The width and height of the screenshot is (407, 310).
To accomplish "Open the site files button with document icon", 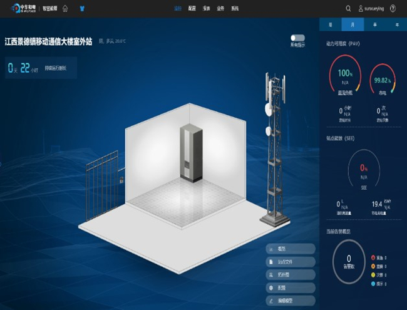I will [x=291, y=262].
